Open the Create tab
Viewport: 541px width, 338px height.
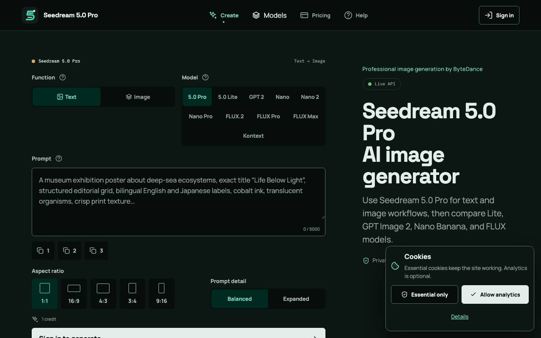click(x=224, y=15)
